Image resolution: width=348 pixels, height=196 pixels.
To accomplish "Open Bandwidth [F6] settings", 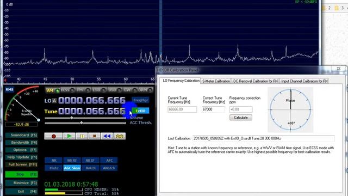I will [22, 143].
